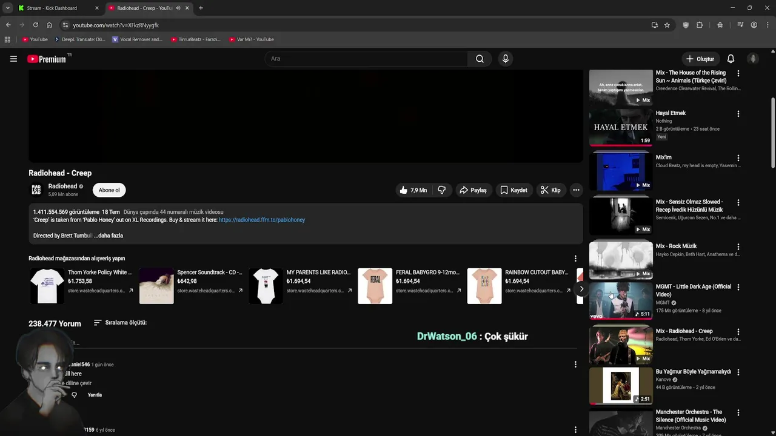Open Var Mı? - YouTube bookmark

252,39
